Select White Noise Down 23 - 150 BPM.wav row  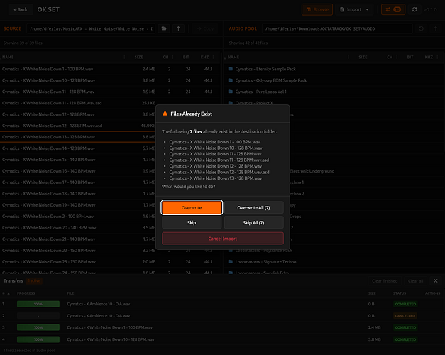click(110, 262)
